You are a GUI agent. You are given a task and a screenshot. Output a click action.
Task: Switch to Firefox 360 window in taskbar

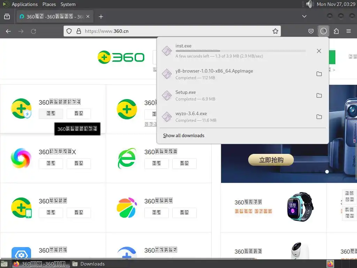pyautogui.click(x=42, y=264)
